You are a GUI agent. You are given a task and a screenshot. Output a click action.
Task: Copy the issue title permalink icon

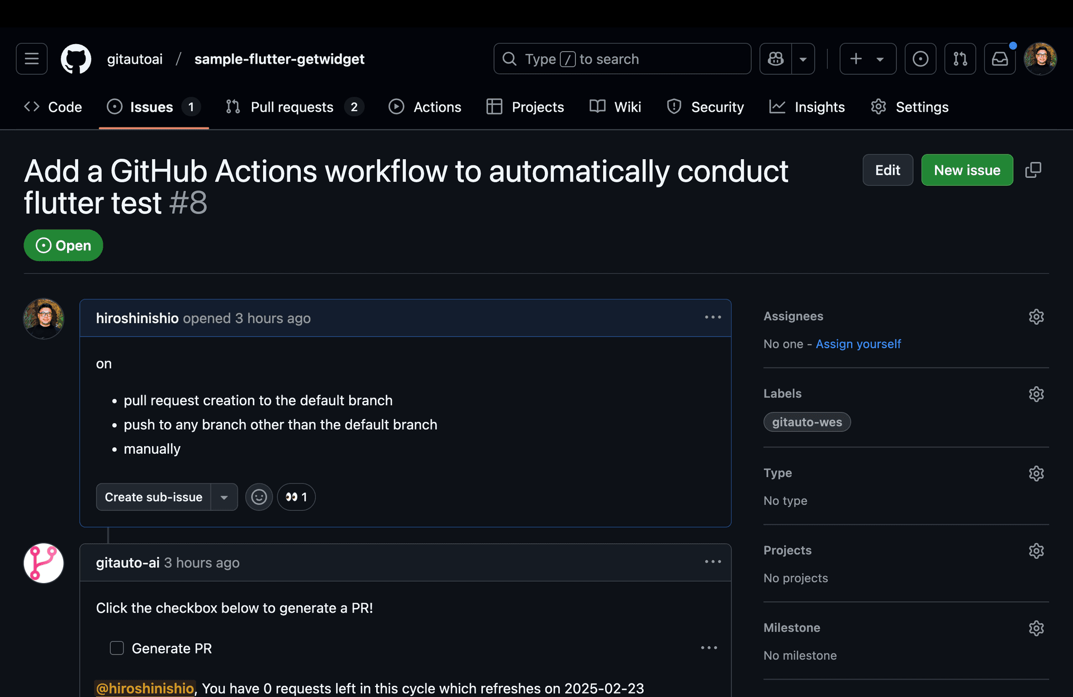1033,170
